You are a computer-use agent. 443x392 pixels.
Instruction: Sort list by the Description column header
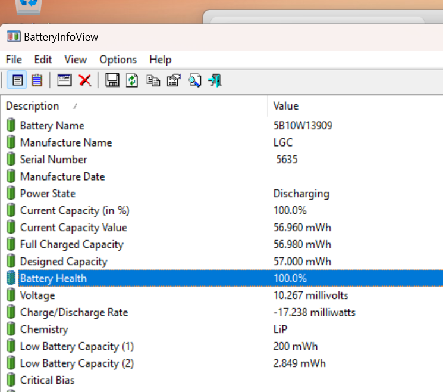click(x=33, y=106)
